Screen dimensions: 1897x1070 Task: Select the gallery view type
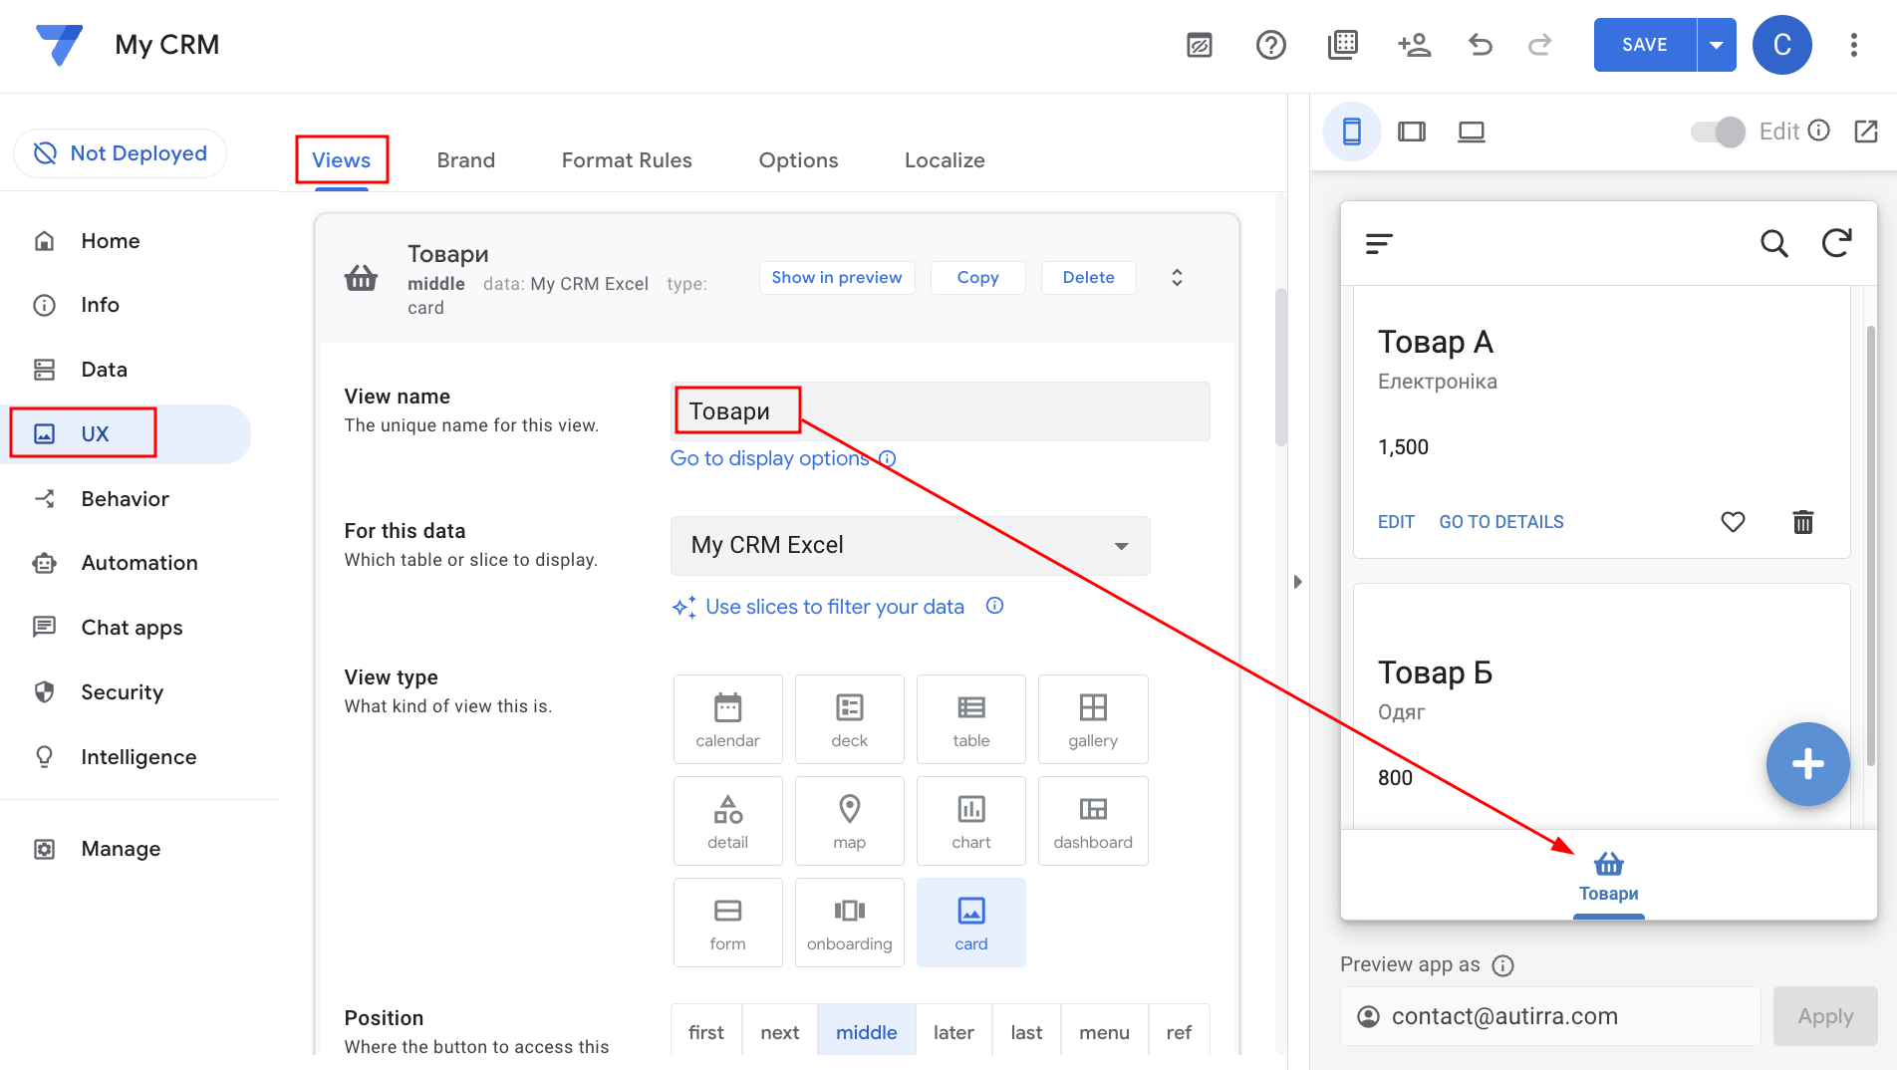click(x=1093, y=719)
